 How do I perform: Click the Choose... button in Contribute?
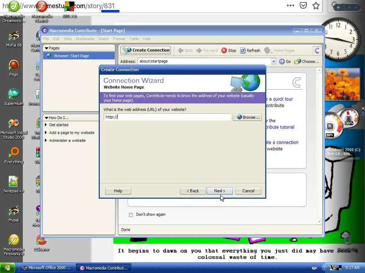click(306, 61)
